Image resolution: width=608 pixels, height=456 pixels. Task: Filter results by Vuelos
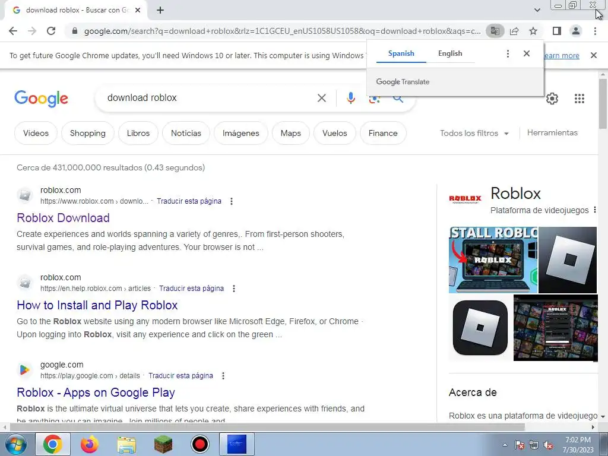click(x=335, y=133)
